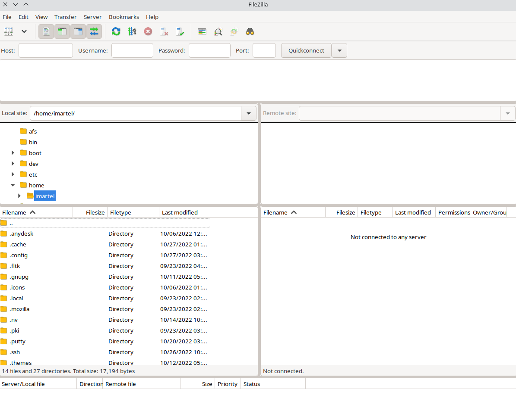516x417 pixels.
Task: Open the File menu
Action: click(x=7, y=17)
